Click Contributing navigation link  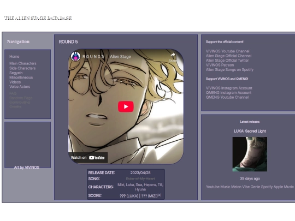point(20,102)
